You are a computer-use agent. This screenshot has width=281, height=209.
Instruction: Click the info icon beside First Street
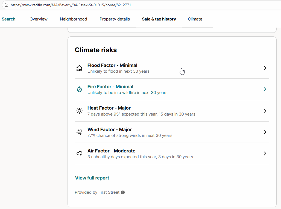point(123,192)
